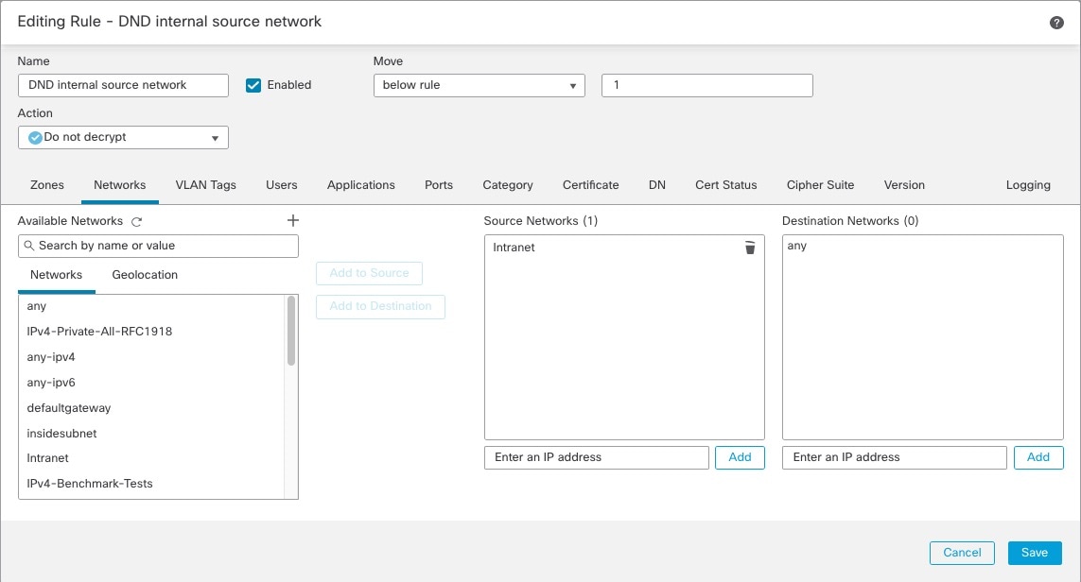The height and width of the screenshot is (582, 1081).
Task: Click the search magnifier icon
Action: point(29,246)
